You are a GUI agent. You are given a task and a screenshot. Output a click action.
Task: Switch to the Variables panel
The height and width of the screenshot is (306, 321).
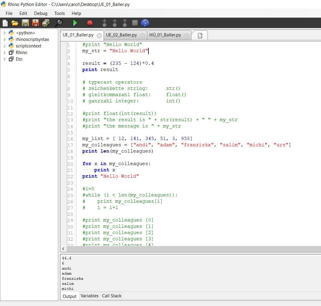[x=89, y=296]
